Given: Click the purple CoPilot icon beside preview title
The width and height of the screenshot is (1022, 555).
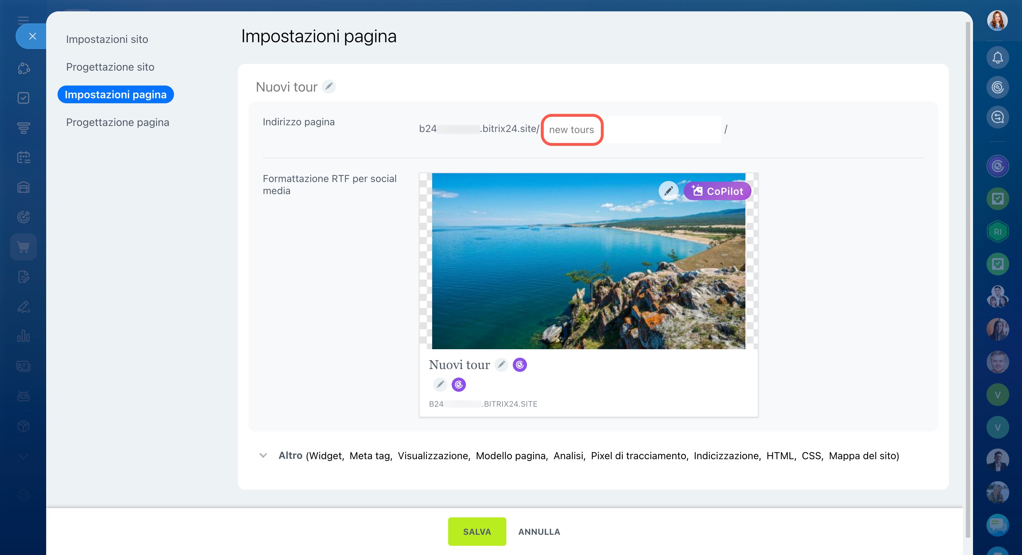Looking at the screenshot, I should (x=519, y=365).
